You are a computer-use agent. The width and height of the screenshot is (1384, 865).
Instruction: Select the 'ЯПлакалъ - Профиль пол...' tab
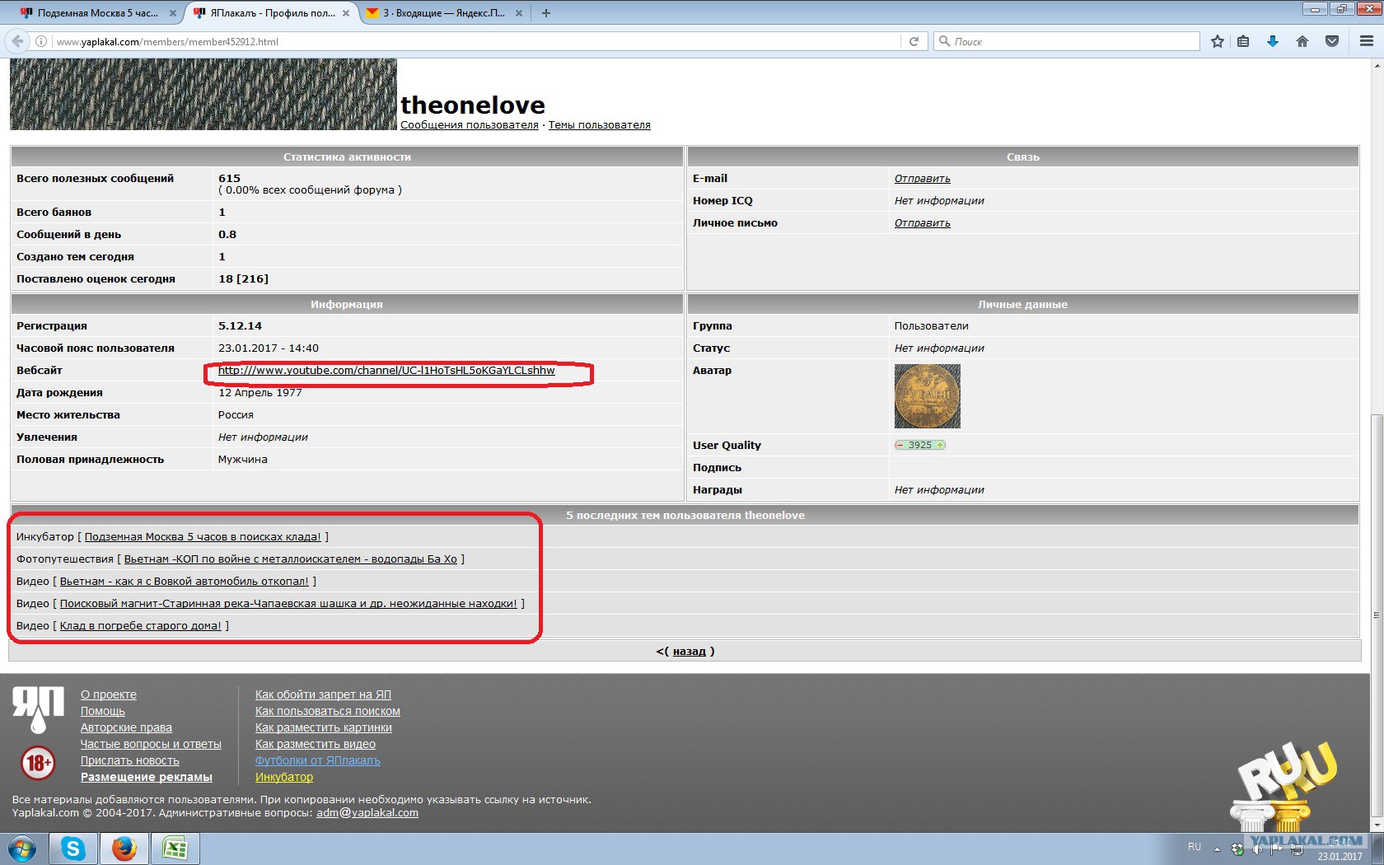pos(273,13)
